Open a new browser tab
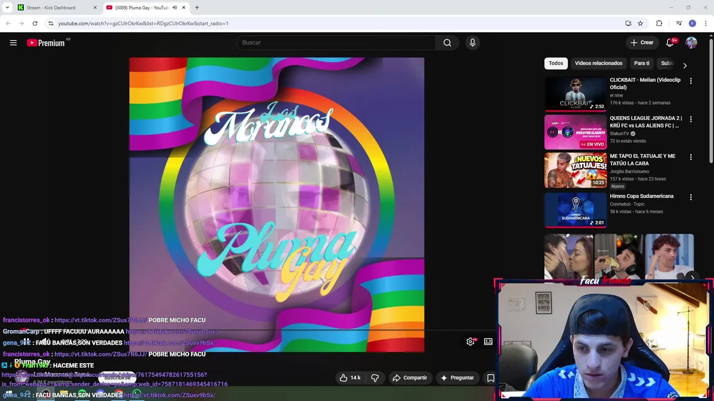 click(197, 8)
